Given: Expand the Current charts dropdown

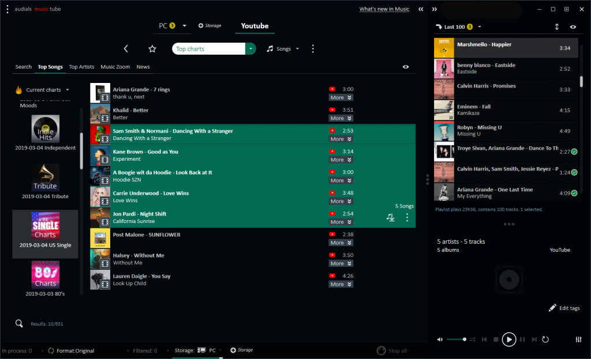Looking at the screenshot, I should pyautogui.click(x=68, y=89).
